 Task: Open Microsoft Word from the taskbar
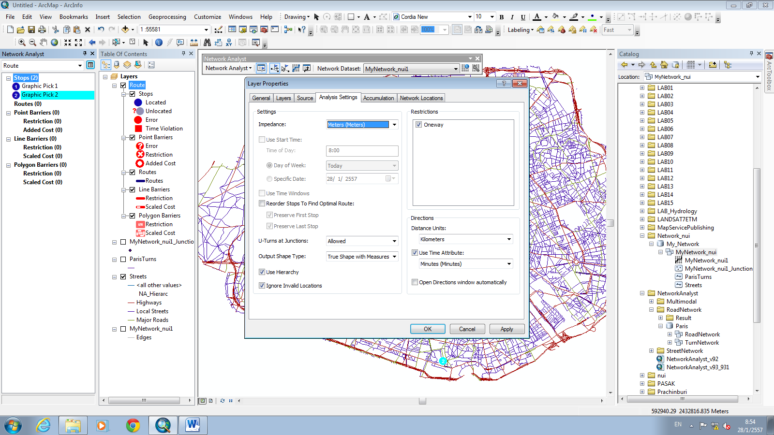[193, 425]
